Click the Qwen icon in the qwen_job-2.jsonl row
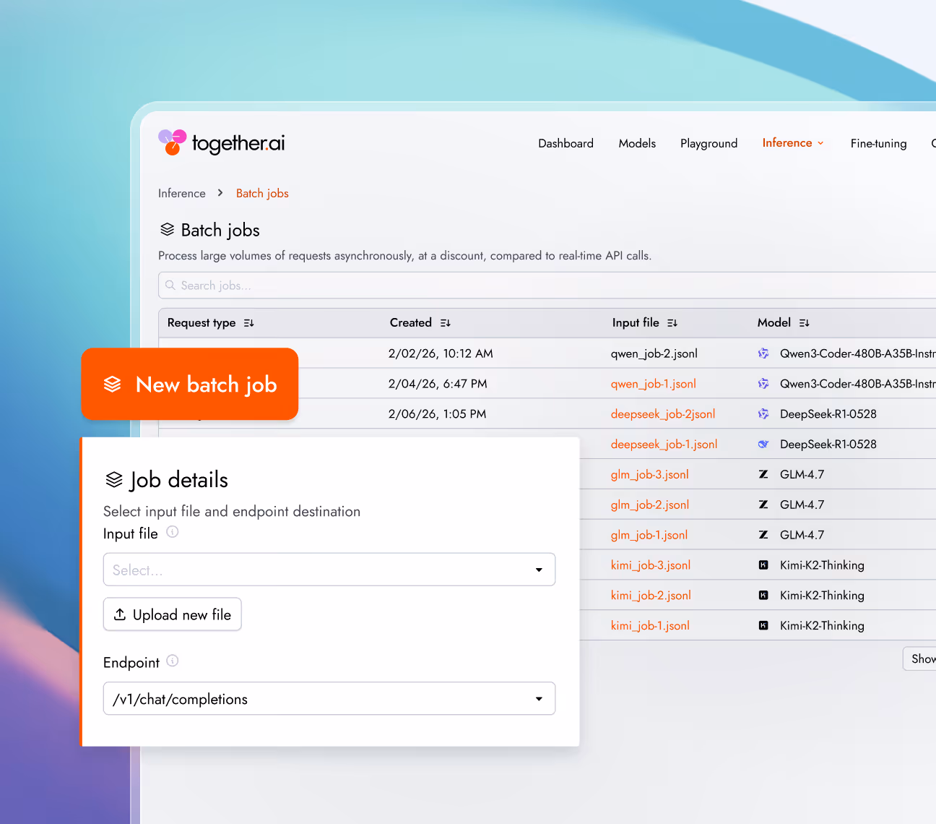The height and width of the screenshot is (824, 936). 763,353
